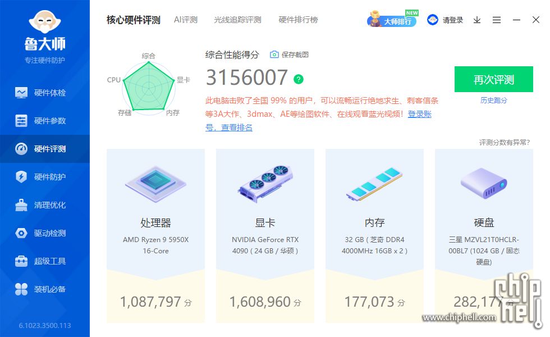Click the 再次评测 green button
This screenshot has height=337, width=550.
(x=493, y=79)
